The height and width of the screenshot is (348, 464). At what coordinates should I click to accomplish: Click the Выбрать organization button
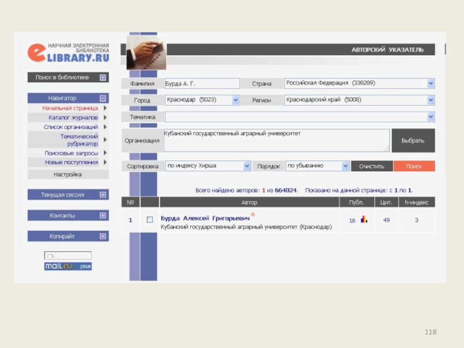(x=413, y=141)
